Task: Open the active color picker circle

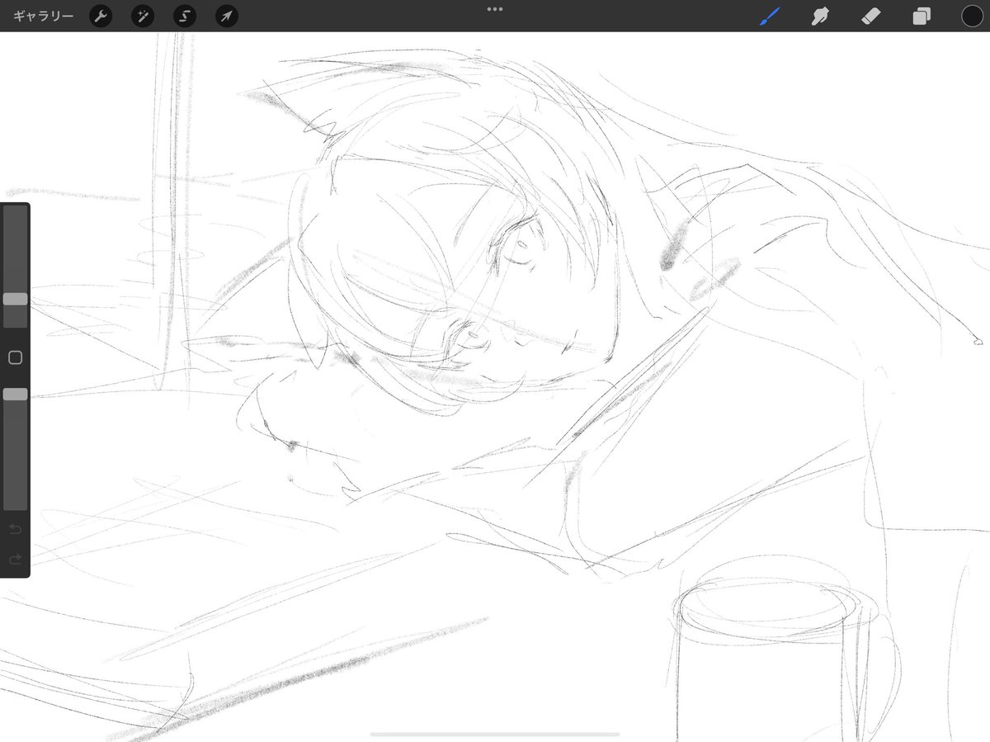Action: [x=972, y=16]
